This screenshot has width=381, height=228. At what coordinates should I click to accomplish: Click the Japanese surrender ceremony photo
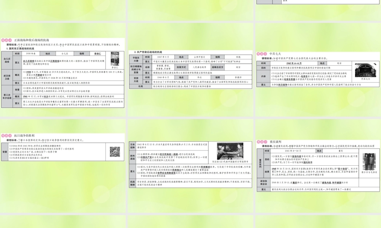tap(230, 151)
